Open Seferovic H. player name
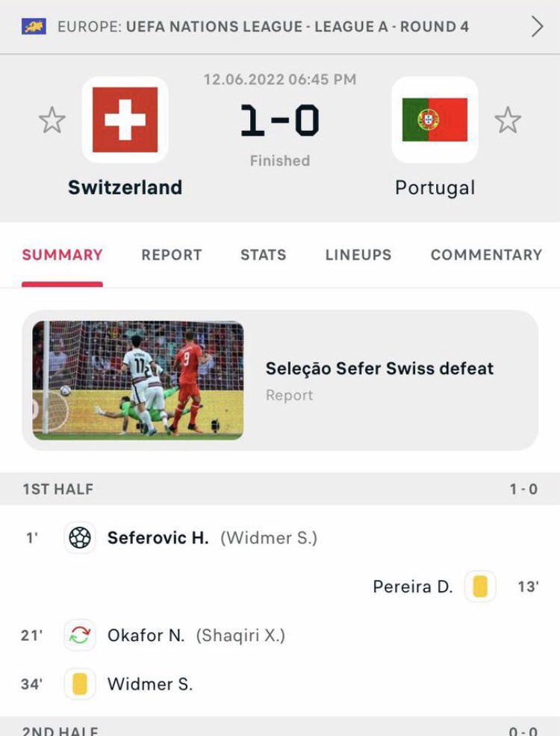This screenshot has width=560, height=736. (158, 537)
